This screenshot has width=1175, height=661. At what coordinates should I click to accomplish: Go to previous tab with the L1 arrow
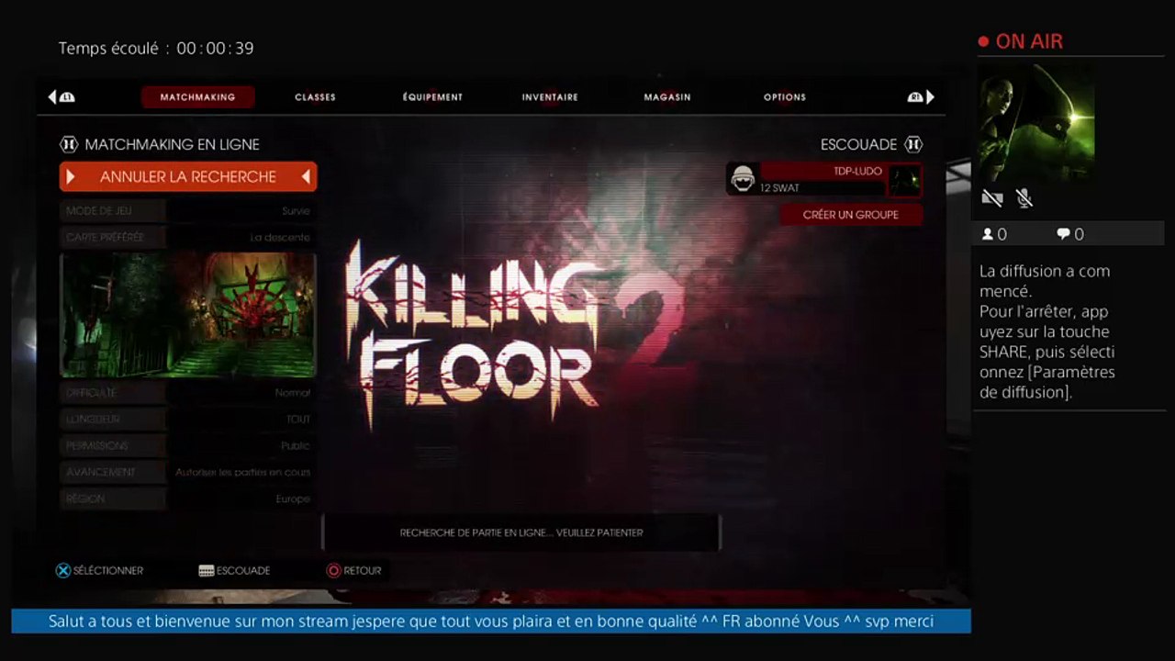click(x=61, y=96)
